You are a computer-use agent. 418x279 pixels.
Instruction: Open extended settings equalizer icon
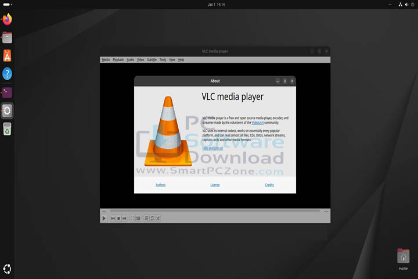[x=138, y=219]
